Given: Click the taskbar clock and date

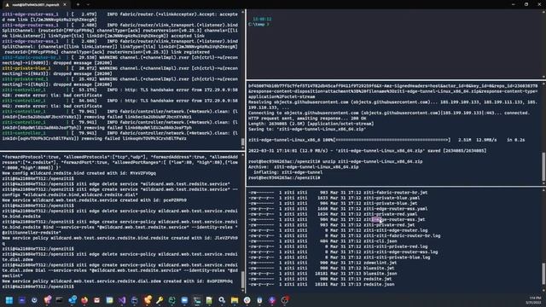Looking at the screenshot, I should click(x=533, y=300).
